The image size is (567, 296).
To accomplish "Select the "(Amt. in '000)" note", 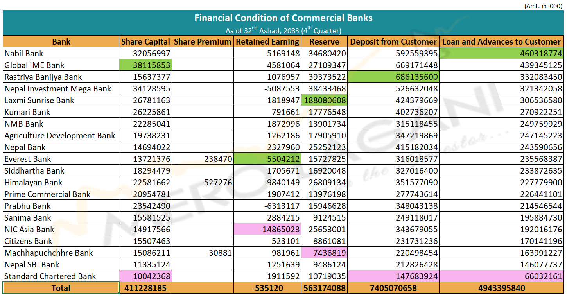I will coord(544,6).
